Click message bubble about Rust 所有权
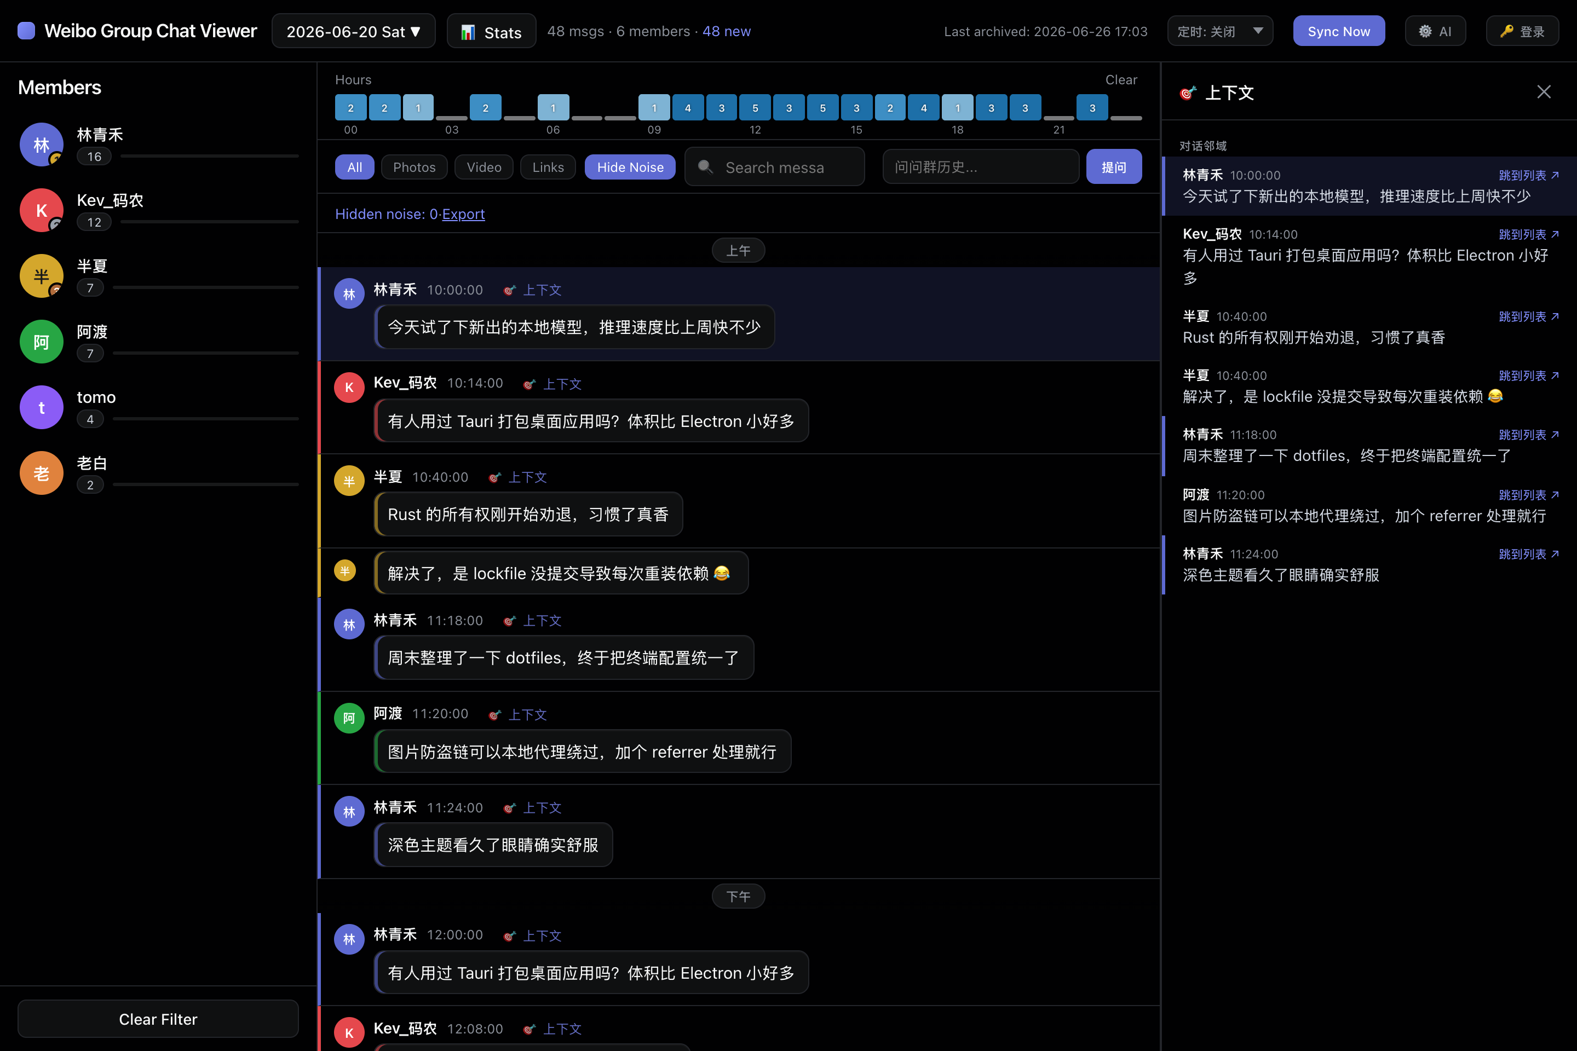1577x1051 pixels. pos(528,514)
